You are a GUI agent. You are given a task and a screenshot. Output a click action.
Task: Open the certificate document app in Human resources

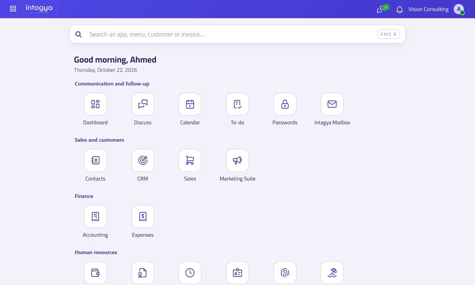(143, 273)
